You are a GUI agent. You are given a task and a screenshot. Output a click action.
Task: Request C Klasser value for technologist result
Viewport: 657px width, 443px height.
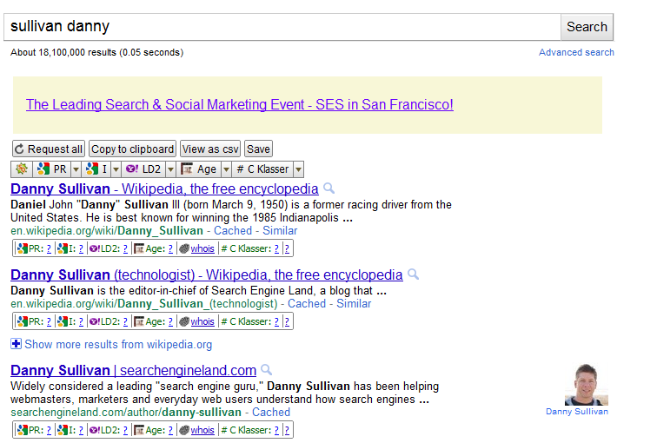click(x=276, y=321)
